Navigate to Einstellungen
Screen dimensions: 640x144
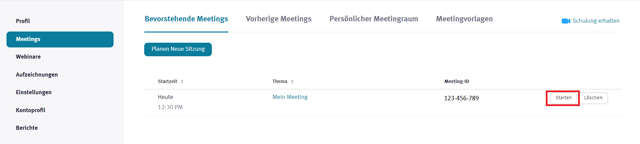34,92
